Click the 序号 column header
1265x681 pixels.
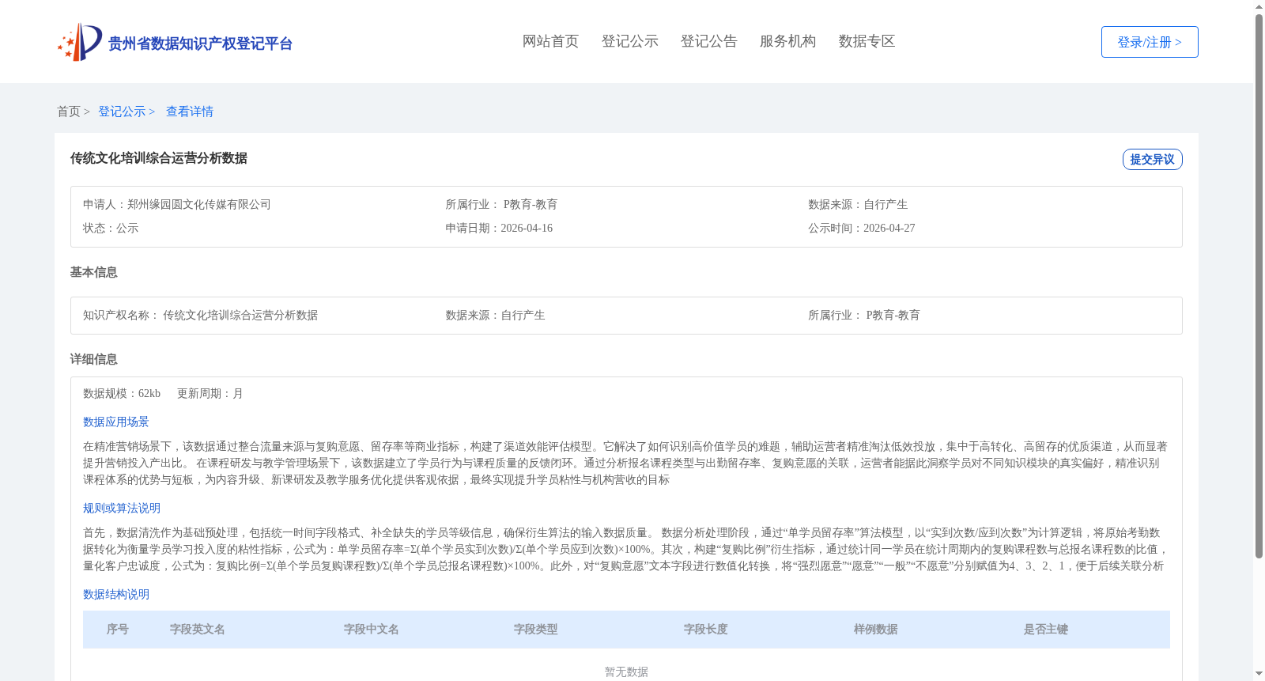[x=118, y=630]
